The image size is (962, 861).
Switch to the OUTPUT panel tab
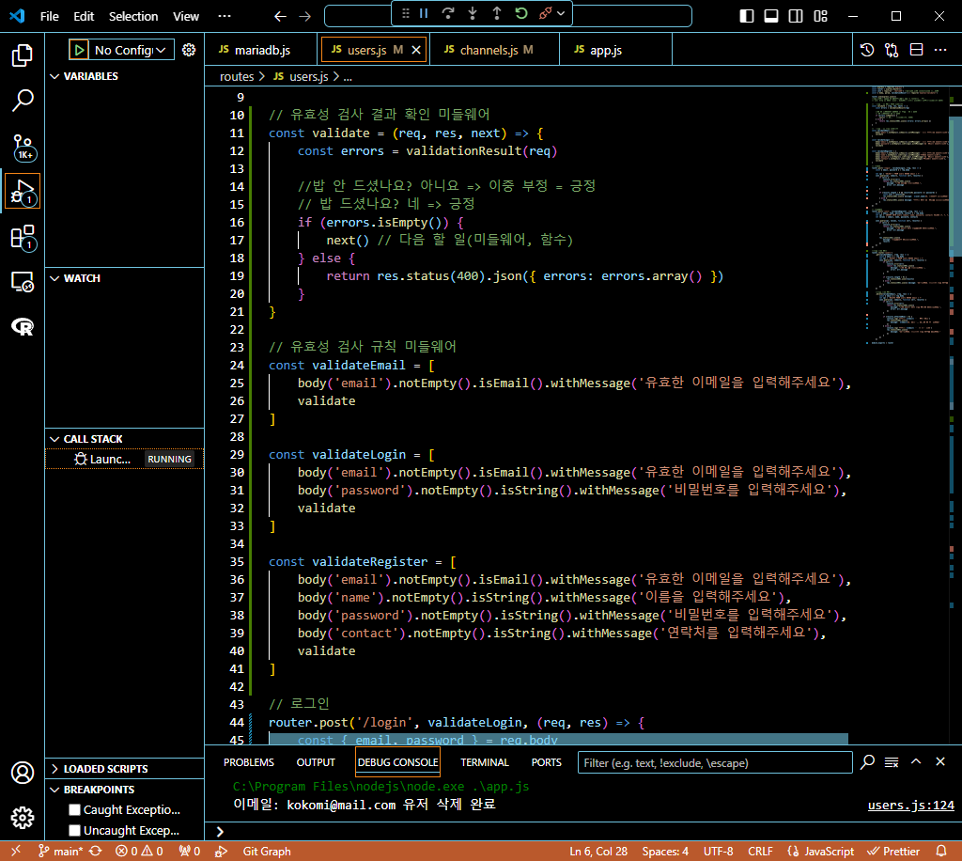[316, 762]
